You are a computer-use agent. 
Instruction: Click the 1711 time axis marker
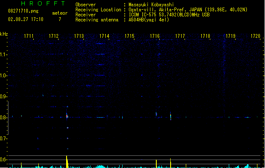29,36
